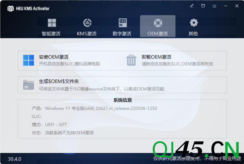The height and width of the screenshot is (164, 244).
Task: Click the Windows logo icon for 安装OEM激活
Action: pos(28,60)
